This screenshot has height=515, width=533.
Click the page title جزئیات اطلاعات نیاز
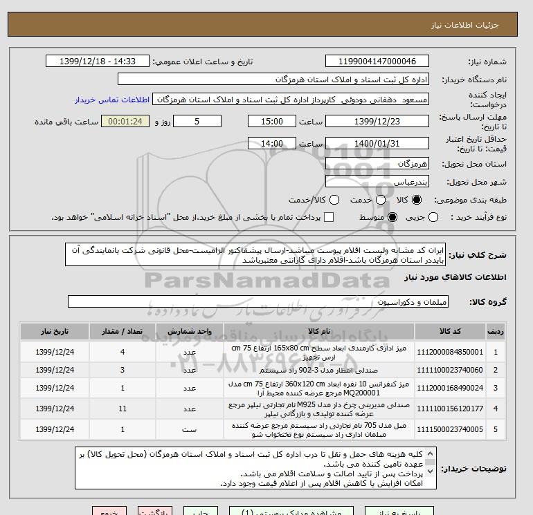[x=464, y=25]
